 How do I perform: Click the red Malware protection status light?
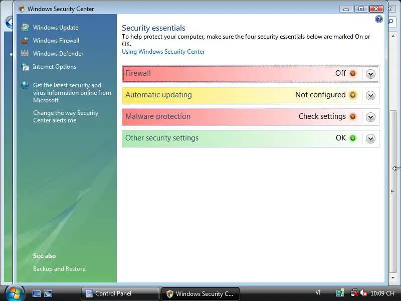coord(353,116)
